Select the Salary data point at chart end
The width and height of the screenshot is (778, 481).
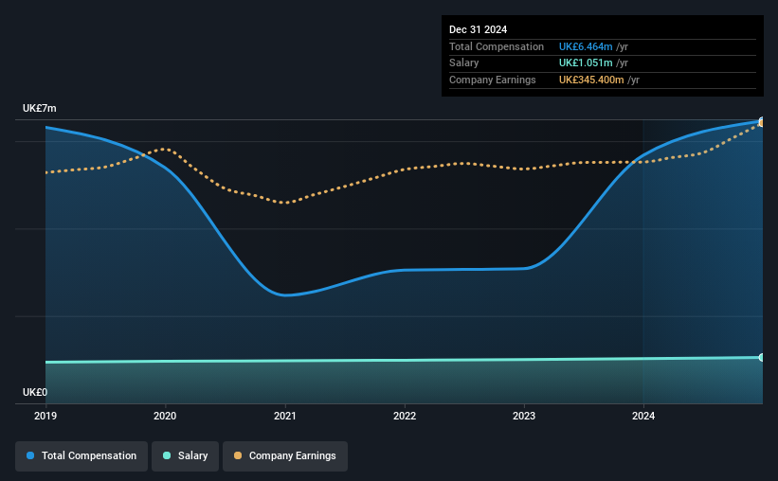(x=762, y=358)
